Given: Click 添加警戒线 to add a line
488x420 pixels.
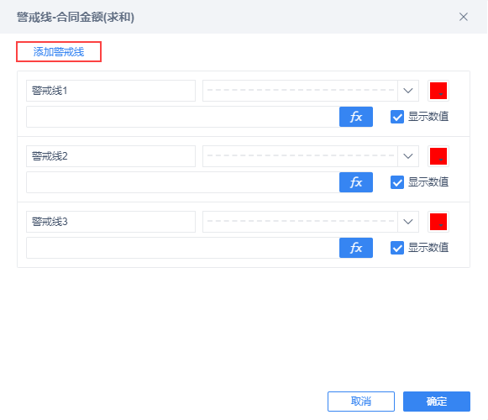Looking at the screenshot, I should pyautogui.click(x=59, y=52).
